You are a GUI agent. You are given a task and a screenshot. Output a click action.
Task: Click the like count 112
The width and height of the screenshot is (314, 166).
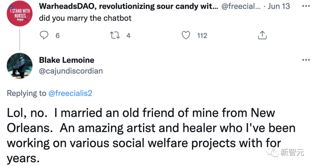tap(202, 36)
